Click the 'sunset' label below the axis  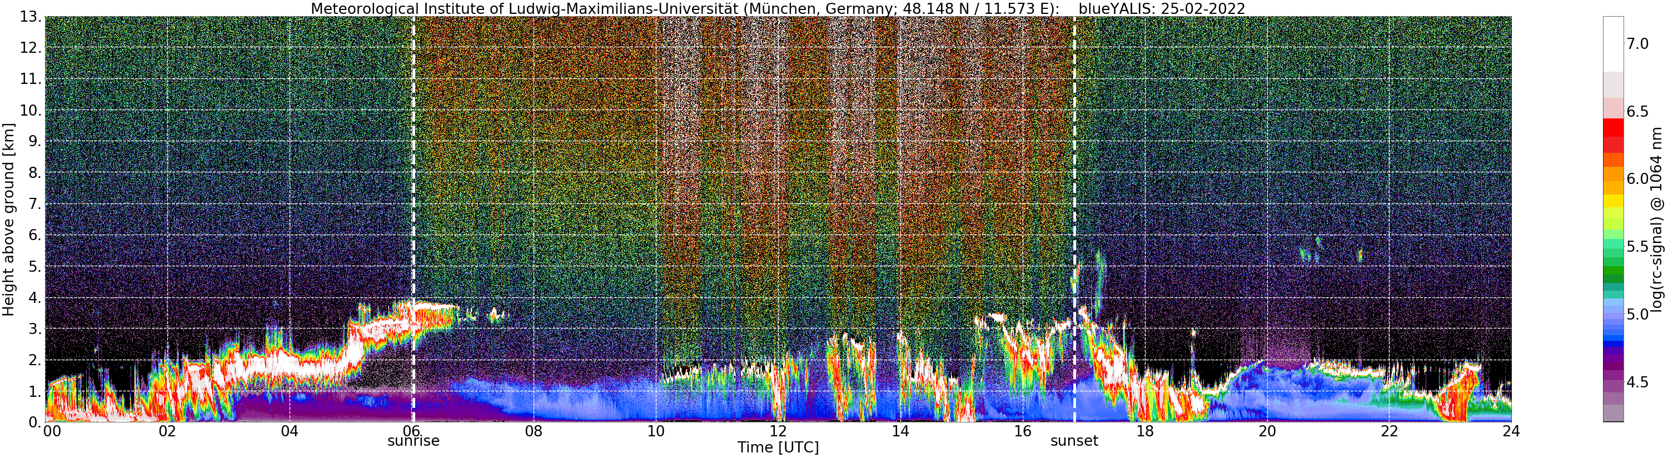point(1074,441)
